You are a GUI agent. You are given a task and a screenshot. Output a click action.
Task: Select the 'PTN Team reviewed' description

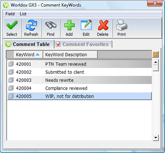pos(66,64)
